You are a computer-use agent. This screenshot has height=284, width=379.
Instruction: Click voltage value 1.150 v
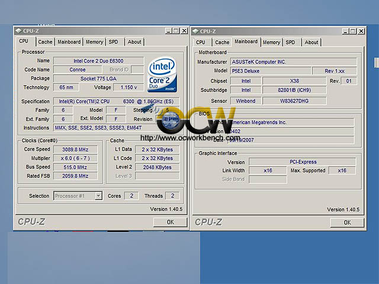(x=129, y=88)
